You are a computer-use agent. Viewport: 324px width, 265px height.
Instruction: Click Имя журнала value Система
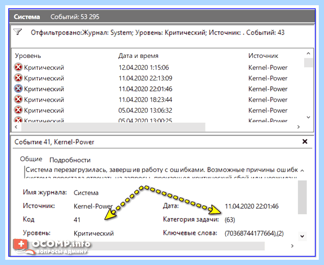86,193
